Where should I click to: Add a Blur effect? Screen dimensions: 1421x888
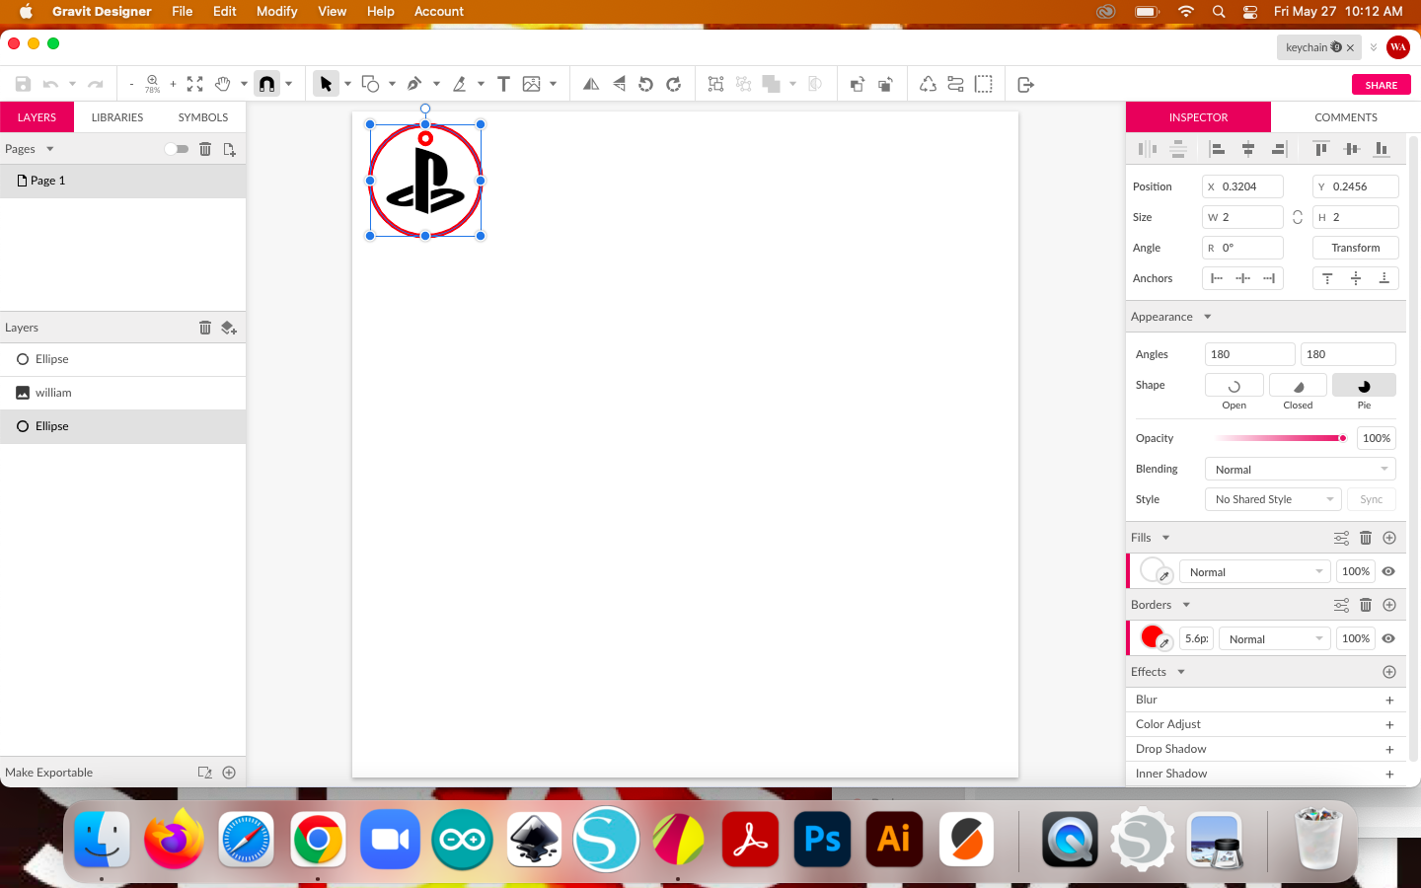1389,701
